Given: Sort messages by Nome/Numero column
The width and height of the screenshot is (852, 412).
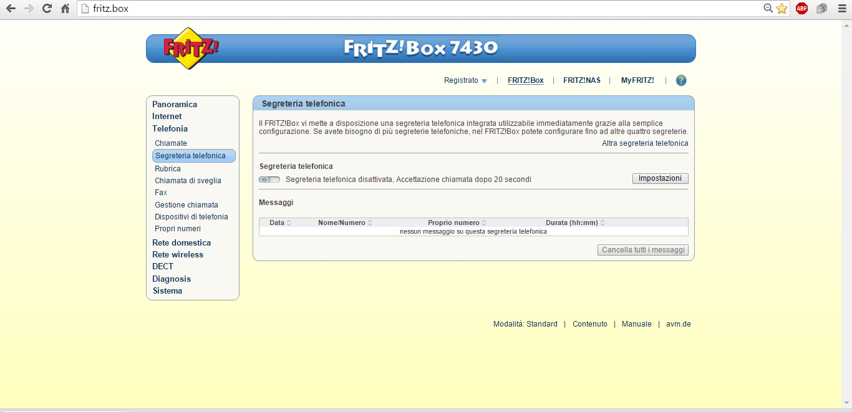Looking at the screenshot, I should tap(345, 223).
